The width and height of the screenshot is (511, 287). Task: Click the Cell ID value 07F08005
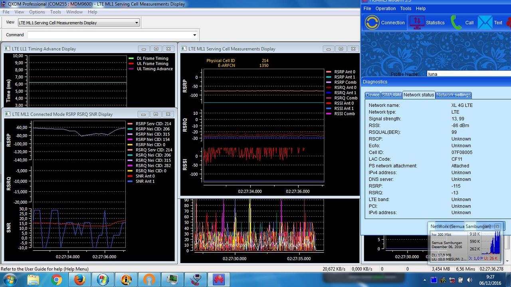point(462,152)
